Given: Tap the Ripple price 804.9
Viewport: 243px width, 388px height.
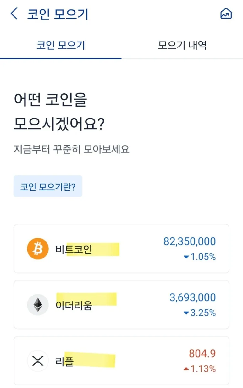Looking at the screenshot, I should [x=202, y=353].
